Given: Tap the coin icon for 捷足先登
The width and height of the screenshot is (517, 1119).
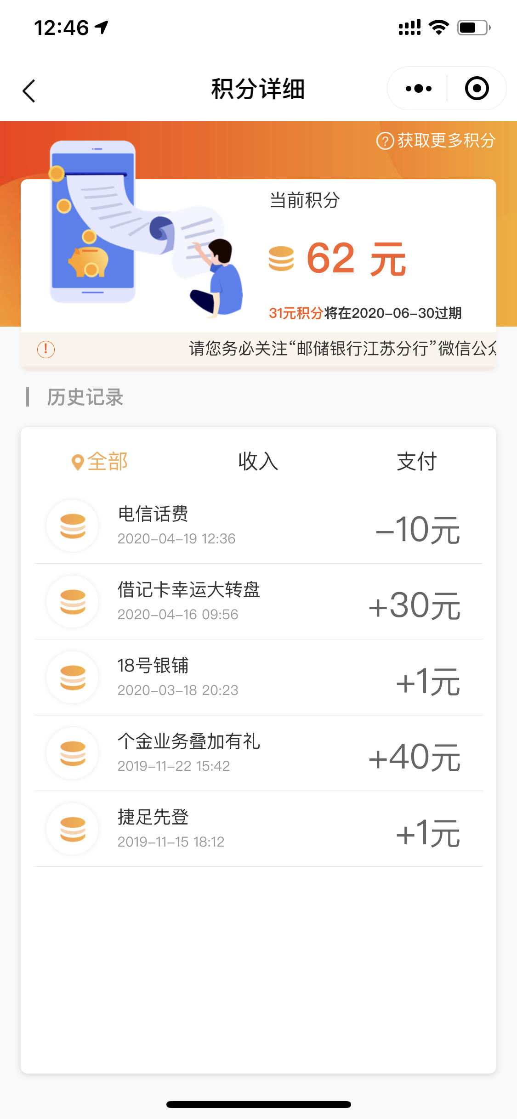Looking at the screenshot, I should pos(73,829).
